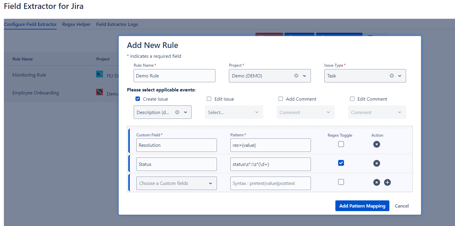The width and height of the screenshot is (455, 226).
Task: Cancel the Add New Rule dialog
Action: 402,206
